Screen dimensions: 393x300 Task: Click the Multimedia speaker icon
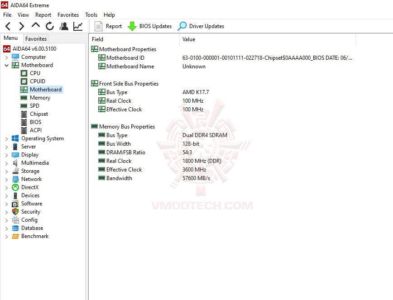coord(15,163)
